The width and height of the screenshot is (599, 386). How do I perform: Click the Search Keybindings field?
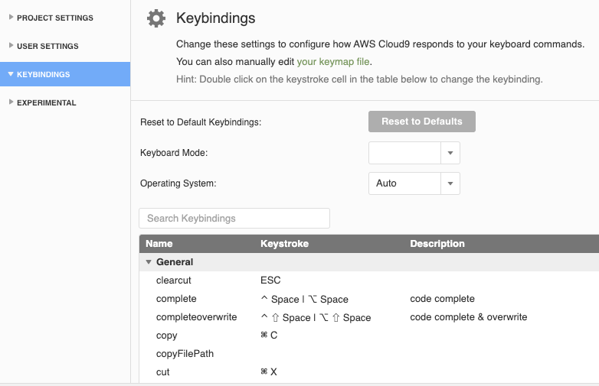(234, 218)
